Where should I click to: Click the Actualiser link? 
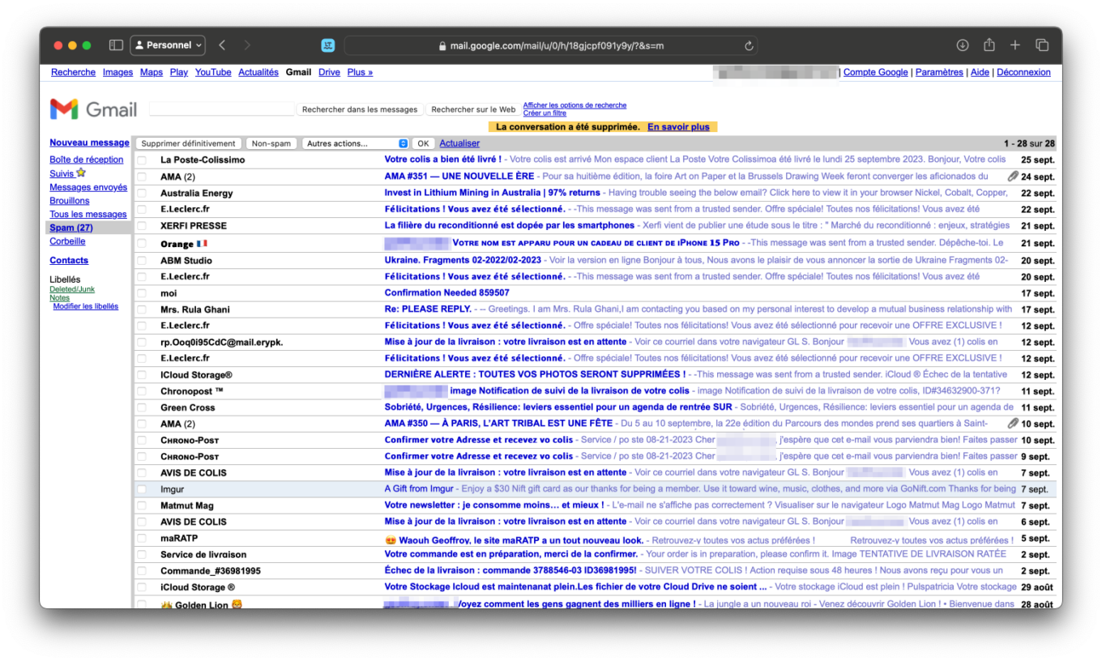459,143
